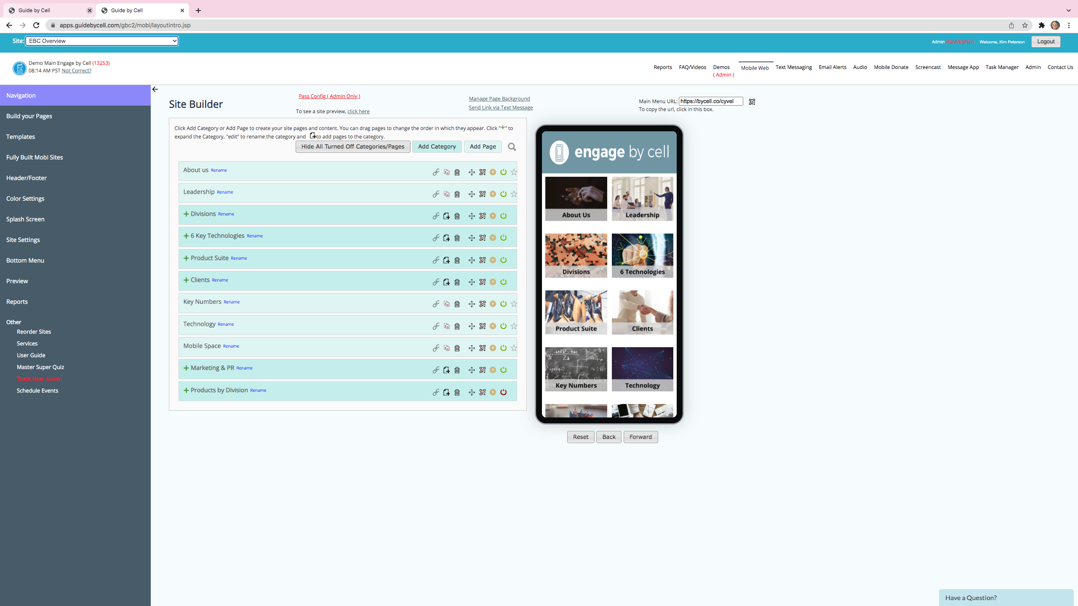Open the search icon in Site Builder
This screenshot has width=1078, height=606.
[512, 147]
